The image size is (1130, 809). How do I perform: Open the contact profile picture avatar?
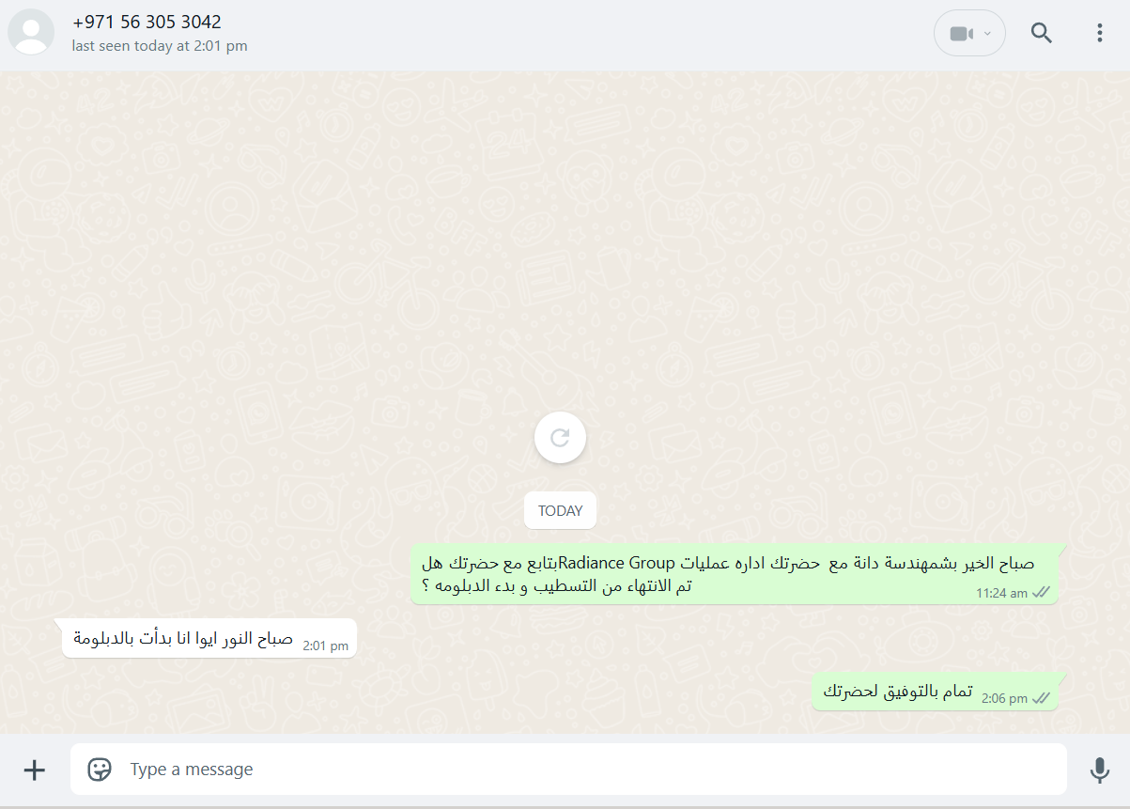click(31, 32)
